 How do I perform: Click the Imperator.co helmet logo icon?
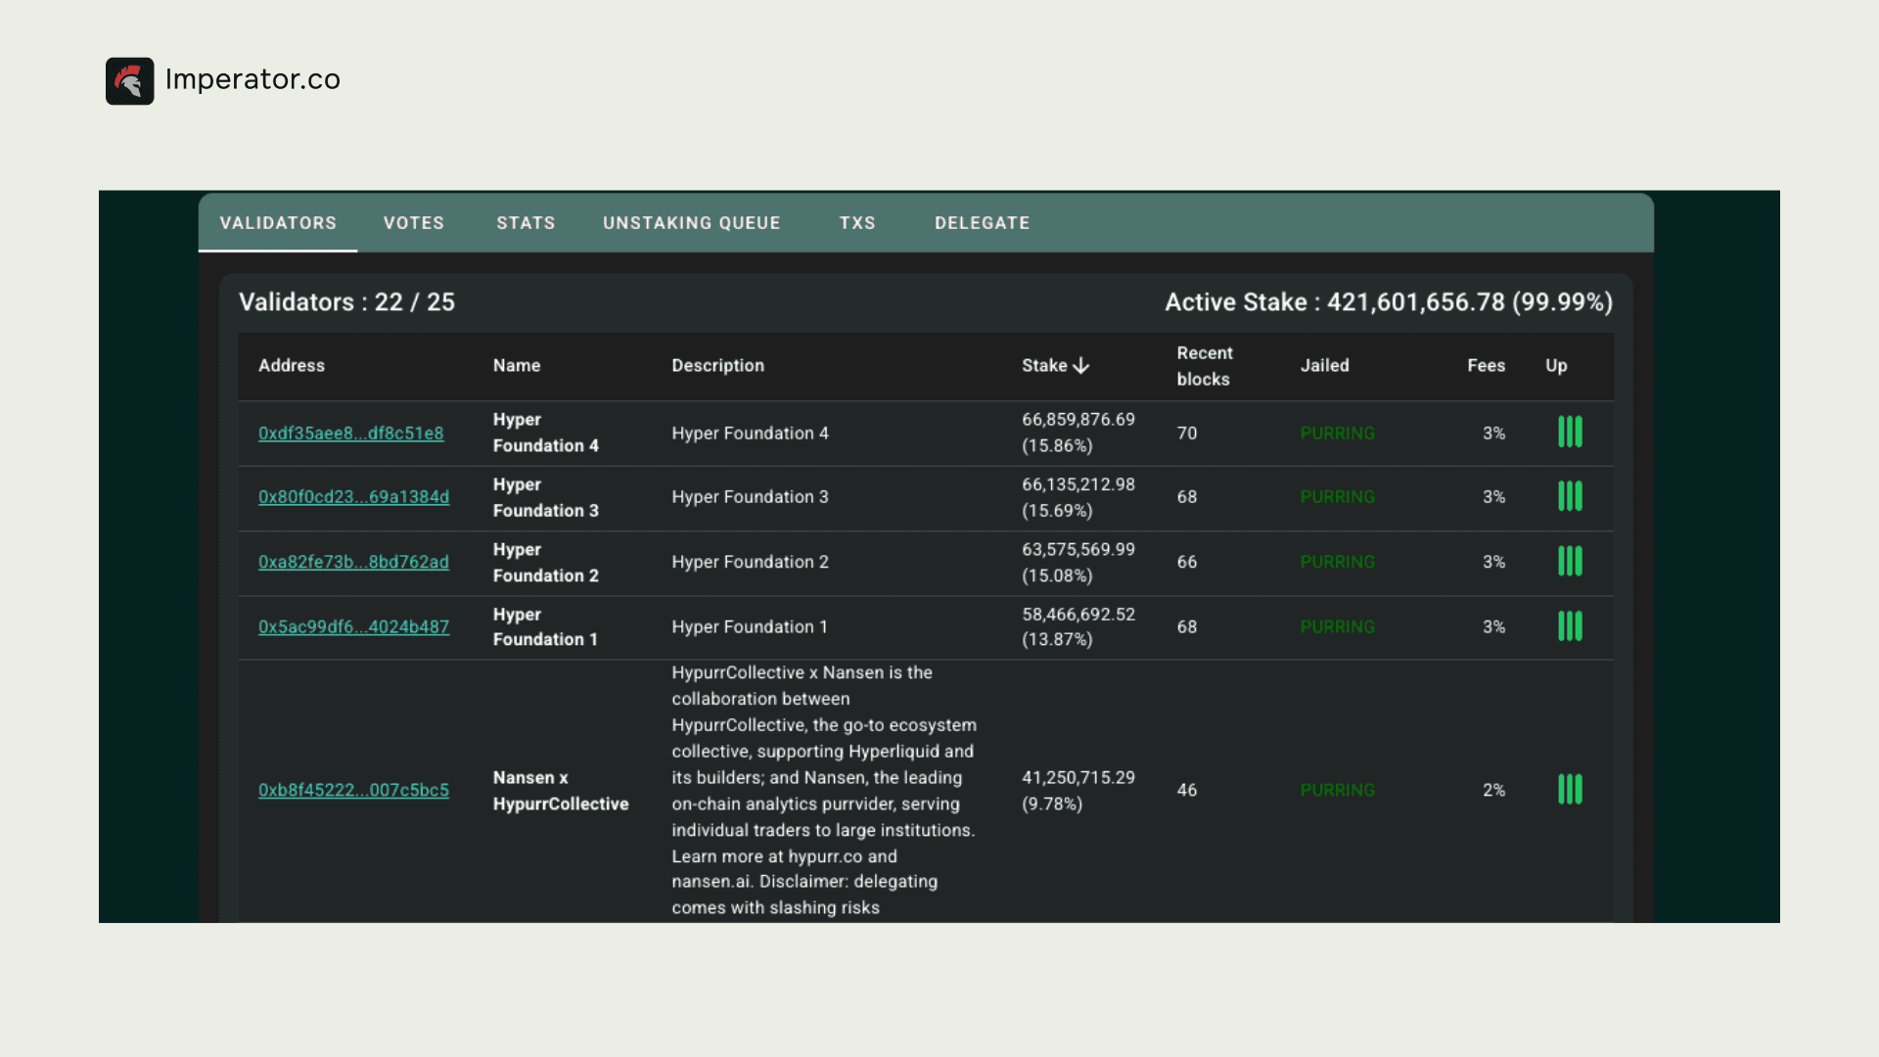click(129, 80)
